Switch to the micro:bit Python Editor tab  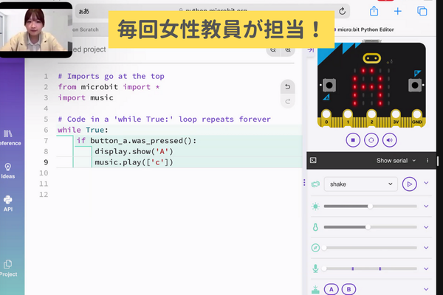pos(365,29)
